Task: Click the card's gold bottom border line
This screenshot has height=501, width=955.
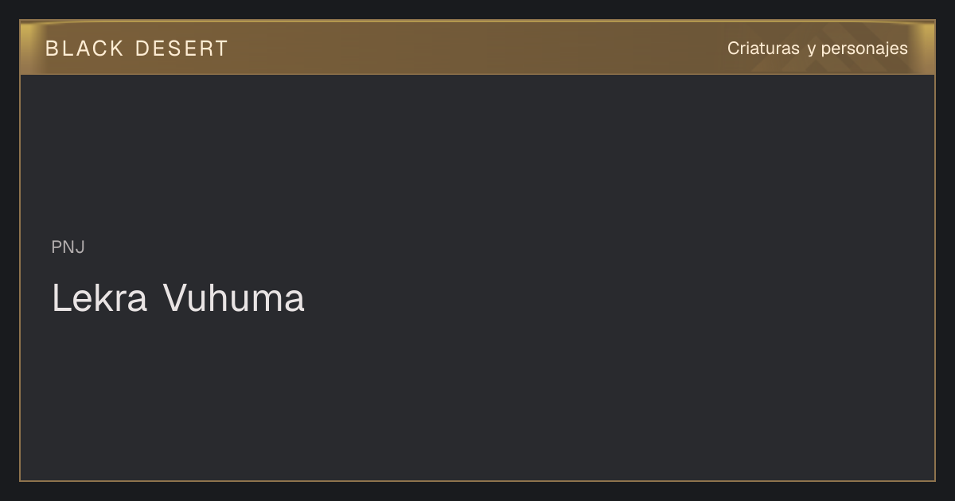Action: [x=477, y=480]
